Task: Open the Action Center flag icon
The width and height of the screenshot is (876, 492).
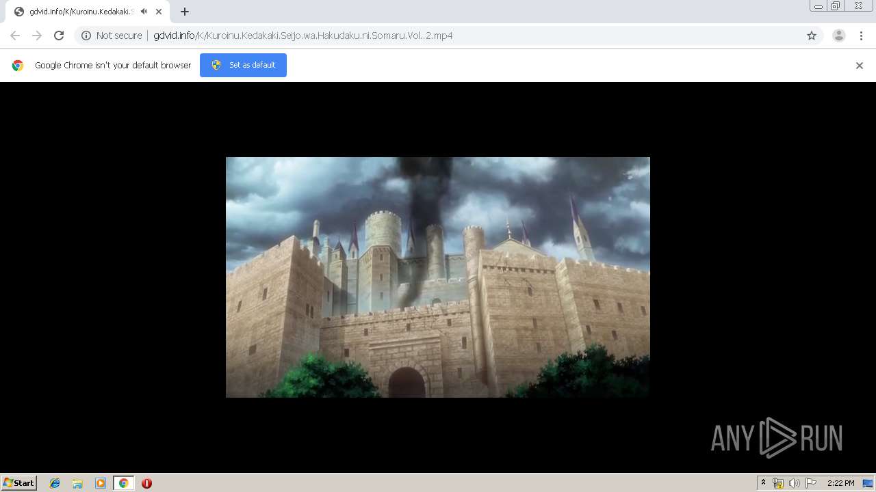Action: click(x=811, y=483)
